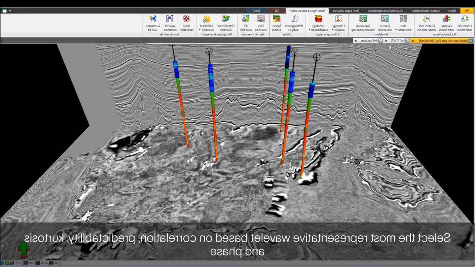
Task: Click the green orientation arrow in 3D view
Action: [23, 249]
